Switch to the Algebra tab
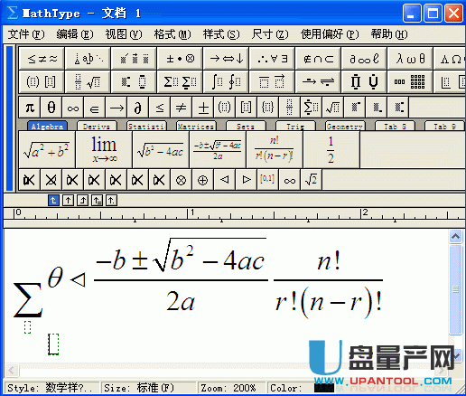 (x=47, y=127)
